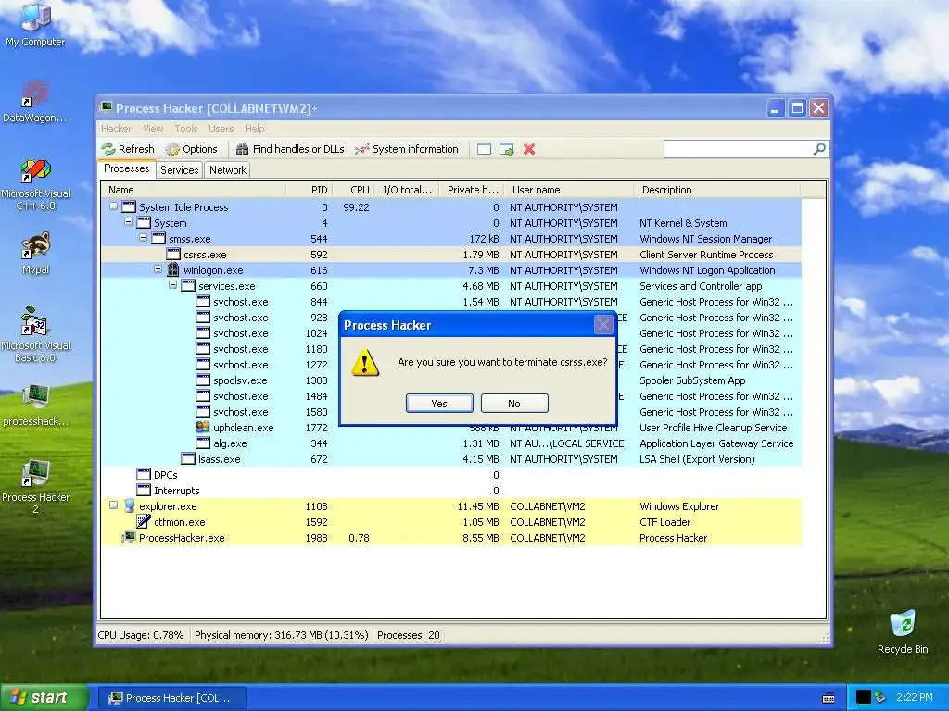
Task: Select svchost.exe with PID 844
Action: tap(451, 302)
